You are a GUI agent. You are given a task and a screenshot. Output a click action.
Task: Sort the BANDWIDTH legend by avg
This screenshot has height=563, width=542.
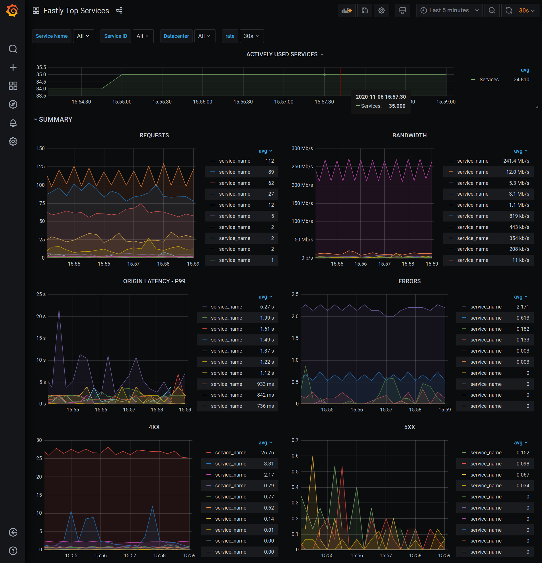[521, 151]
